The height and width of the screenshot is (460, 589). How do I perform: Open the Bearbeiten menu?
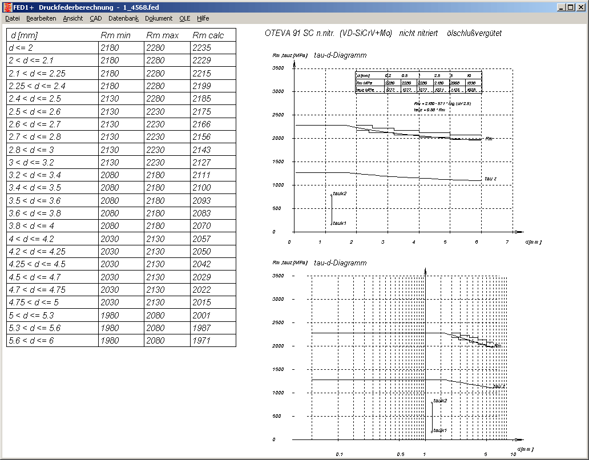pos(41,18)
